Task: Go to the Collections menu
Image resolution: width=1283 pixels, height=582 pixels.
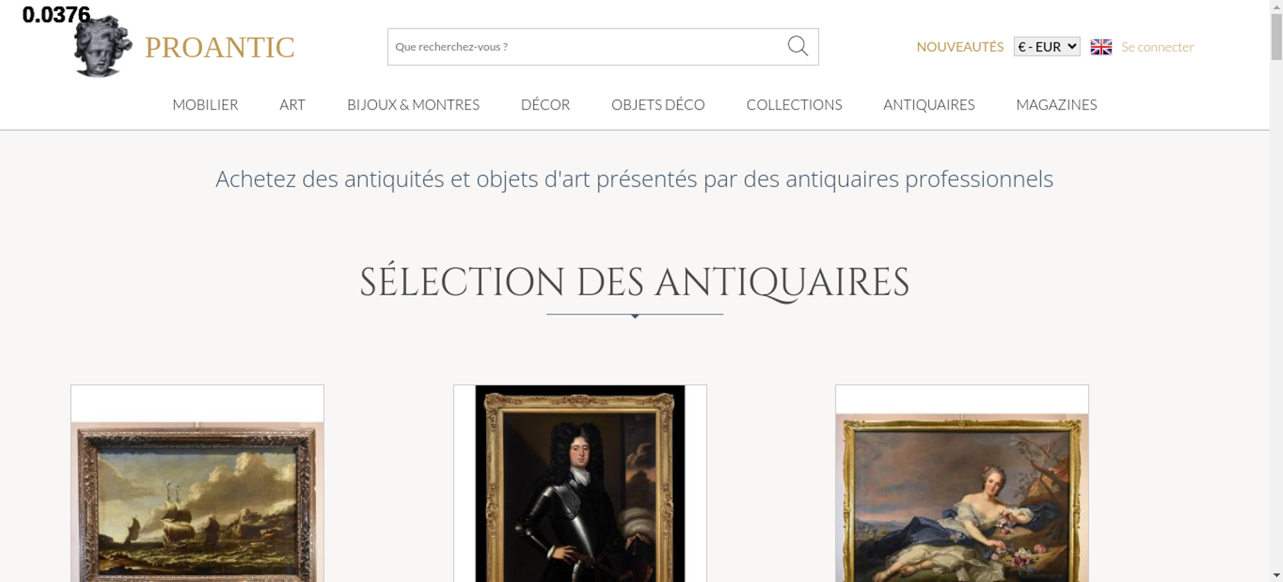Action: 794,104
